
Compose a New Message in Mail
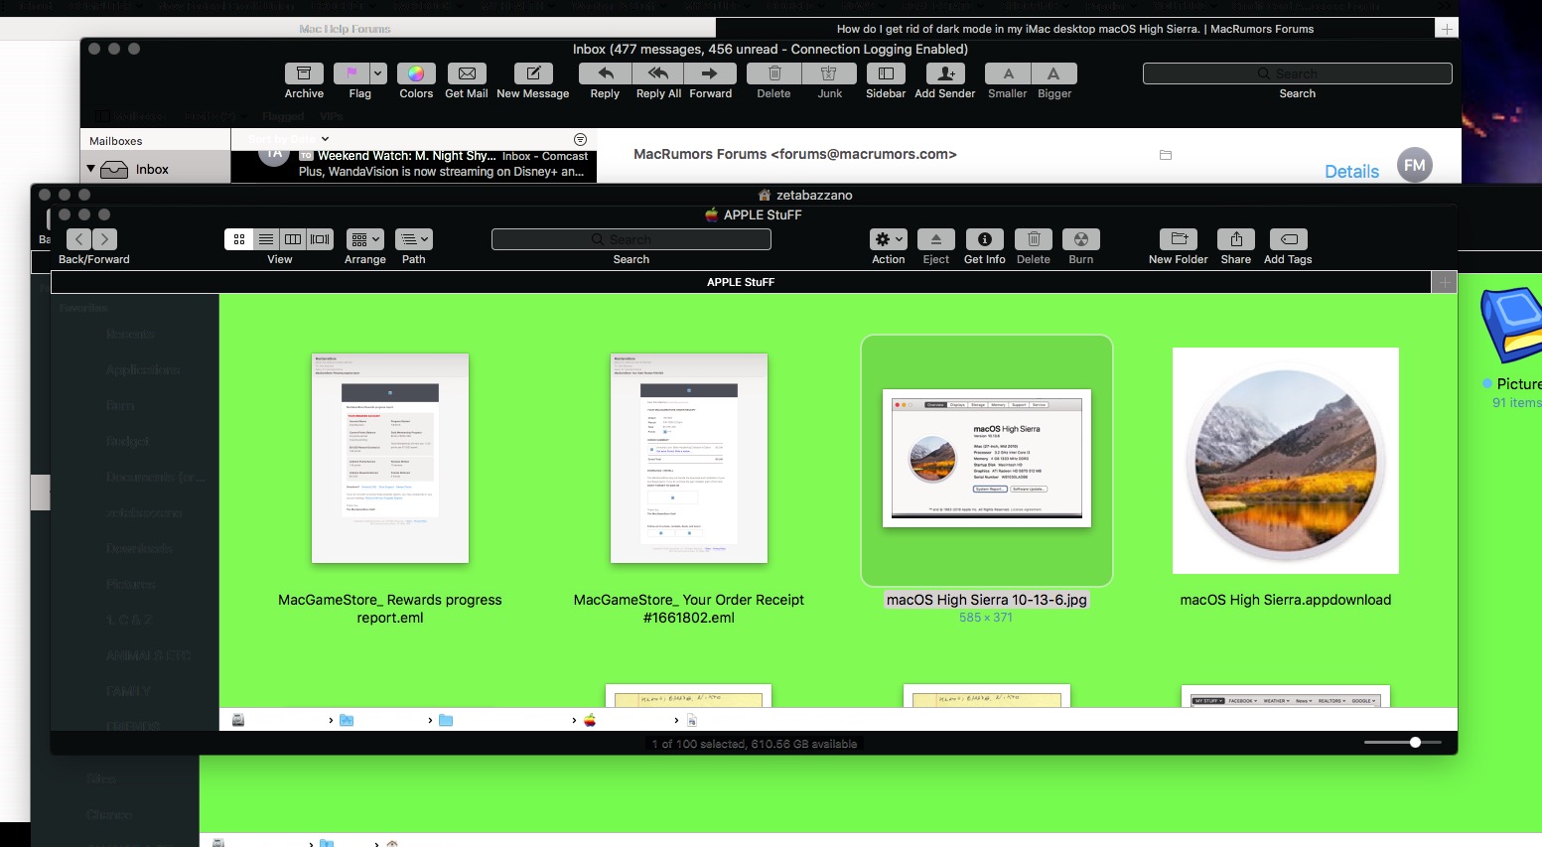click(x=533, y=73)
